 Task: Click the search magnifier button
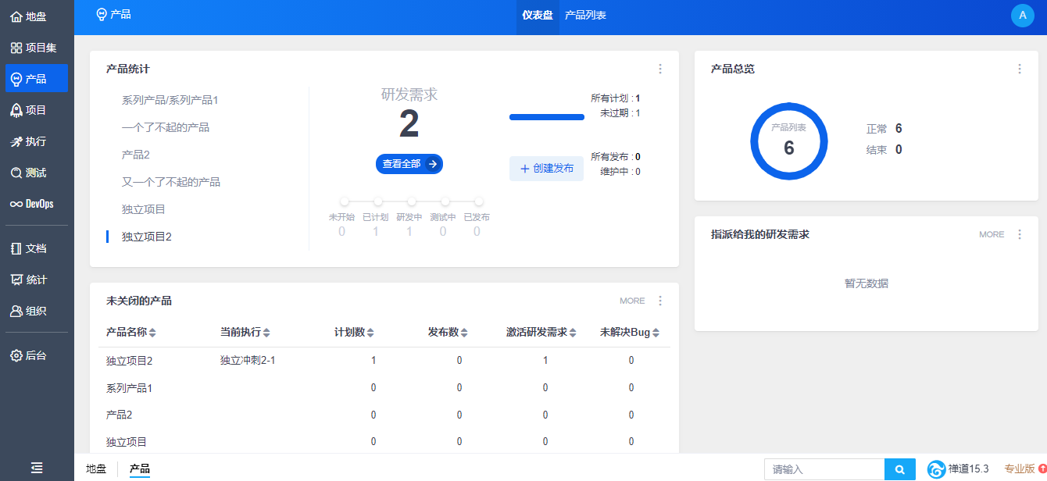pyautogui.click(x=899, y=469)
